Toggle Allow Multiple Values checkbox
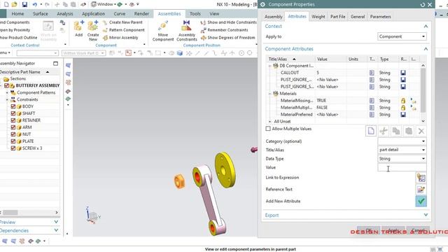The image size is (448, 252). click(268, 129)
